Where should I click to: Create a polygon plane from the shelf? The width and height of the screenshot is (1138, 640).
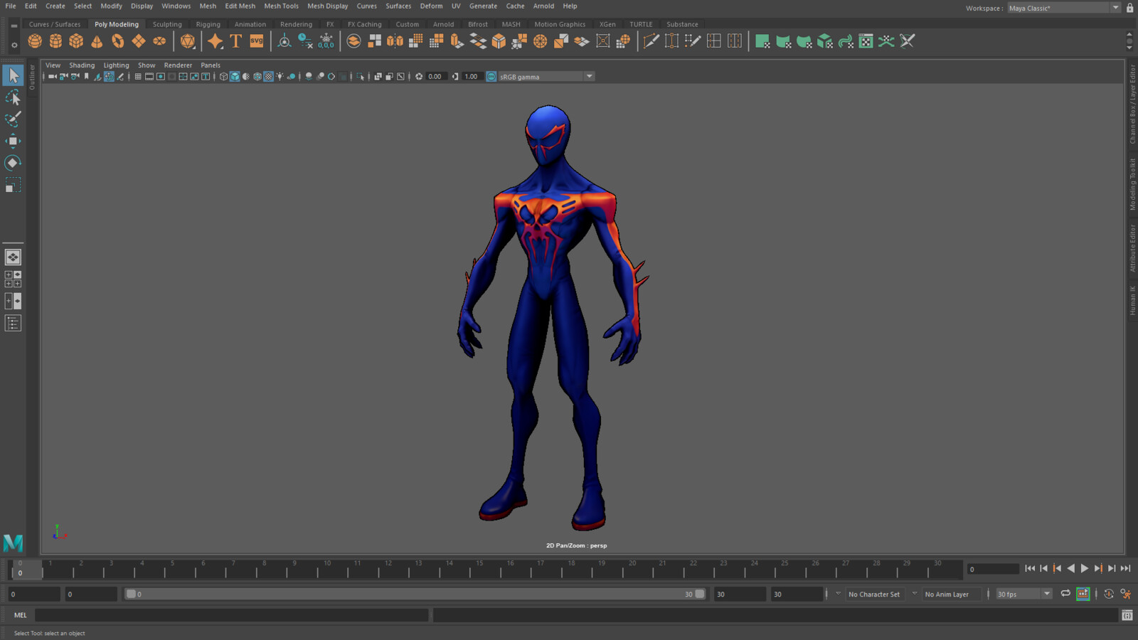[x=138, y=41]
